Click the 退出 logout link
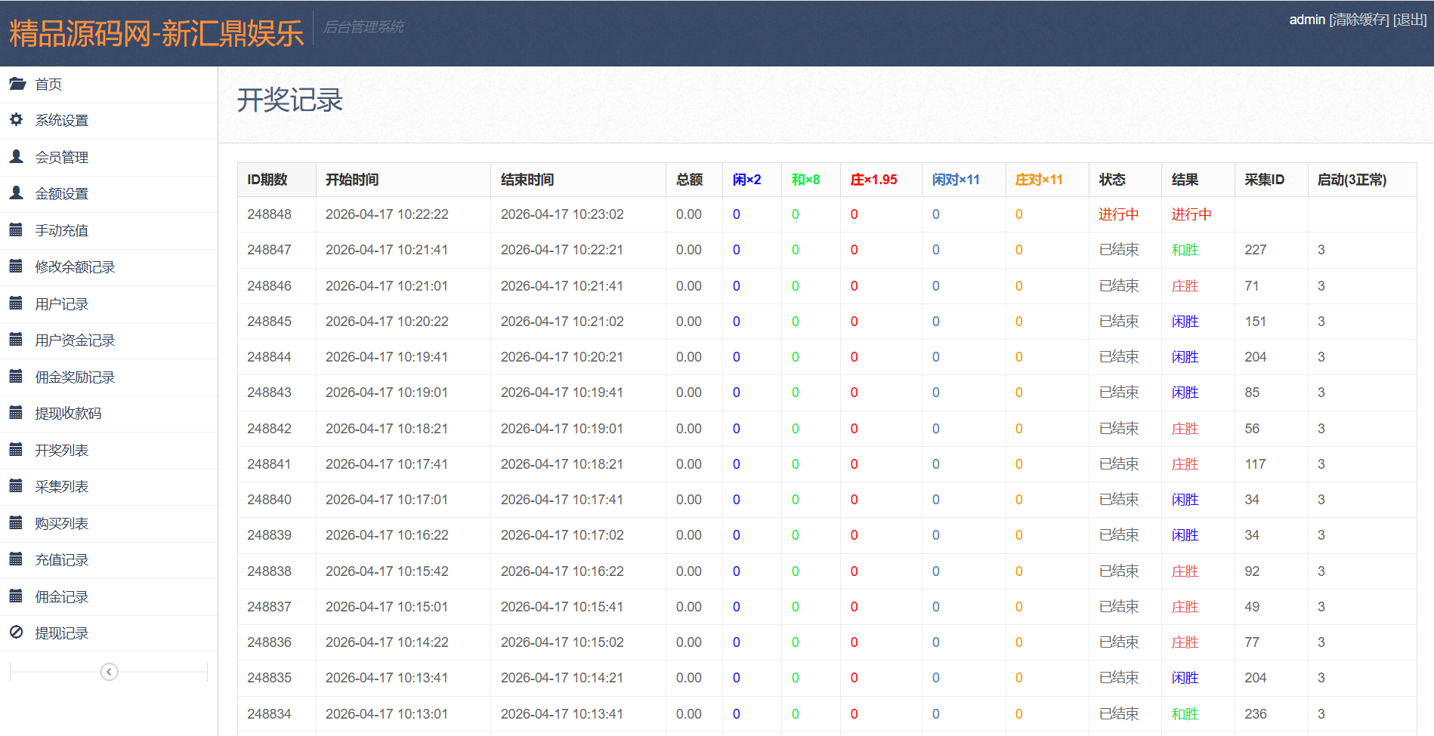1434x736 pixels. coord(1409,20)
